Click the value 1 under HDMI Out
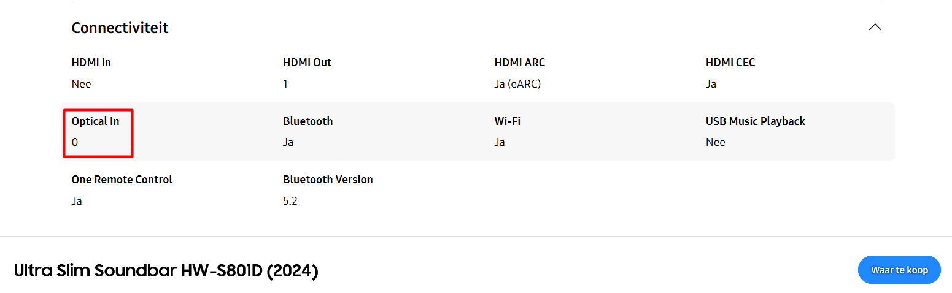The height and width of the screenshot is (293, 952). tap(285, 84)
